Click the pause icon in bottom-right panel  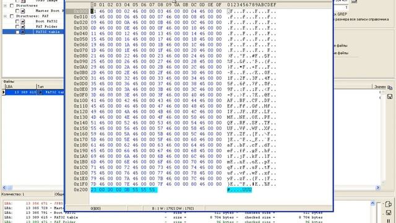pos(389,221)
